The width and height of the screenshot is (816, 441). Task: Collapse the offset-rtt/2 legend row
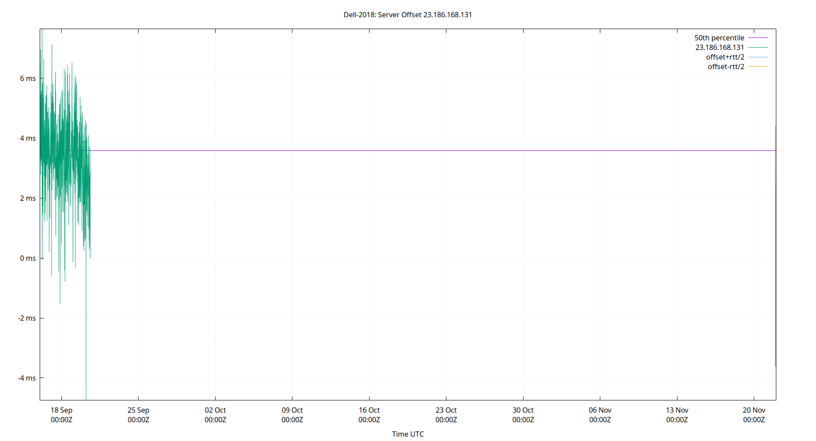(726, 66)
